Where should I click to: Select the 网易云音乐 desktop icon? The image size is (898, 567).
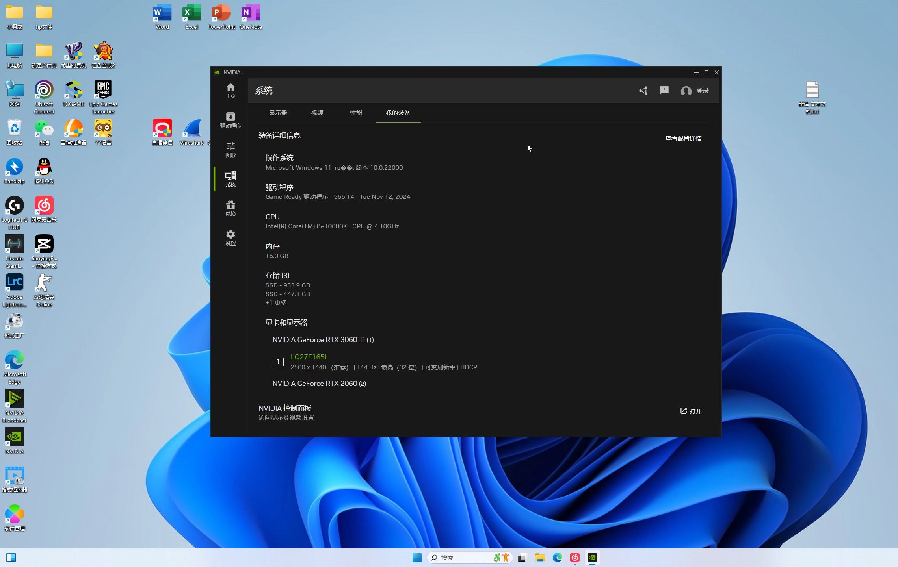pos(44,209)
